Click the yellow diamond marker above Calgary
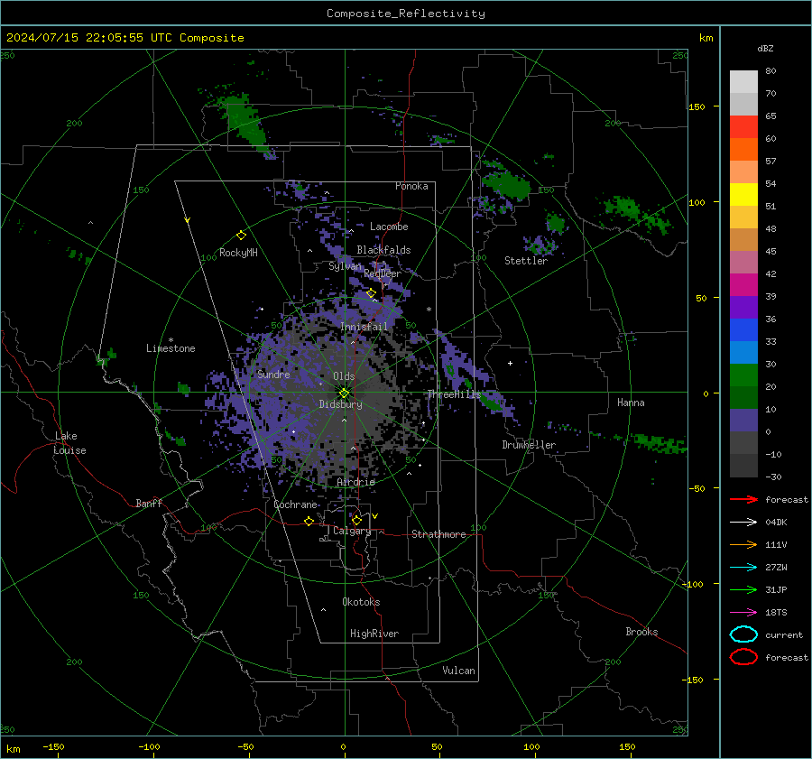The width and height of the screenshot is (812, 759). tap(356, 520)
